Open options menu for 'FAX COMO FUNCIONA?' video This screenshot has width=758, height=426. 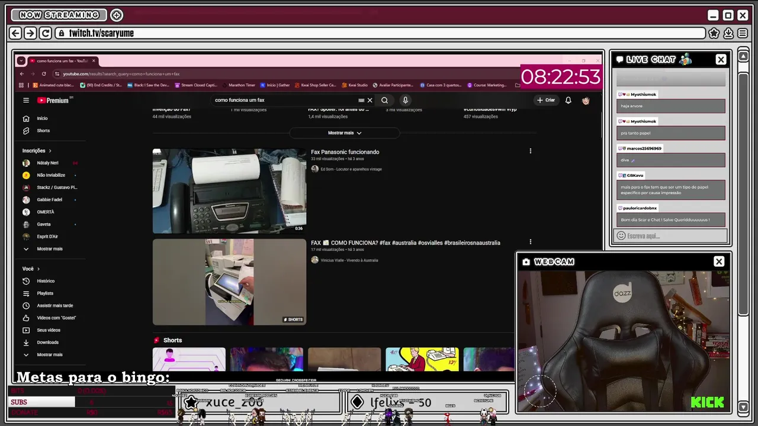coord(531,241)
